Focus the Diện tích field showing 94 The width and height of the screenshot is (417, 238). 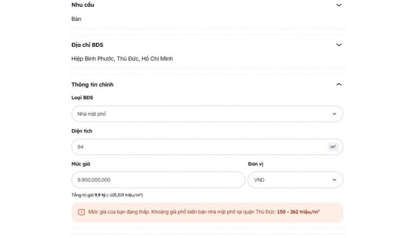(207, 147)
